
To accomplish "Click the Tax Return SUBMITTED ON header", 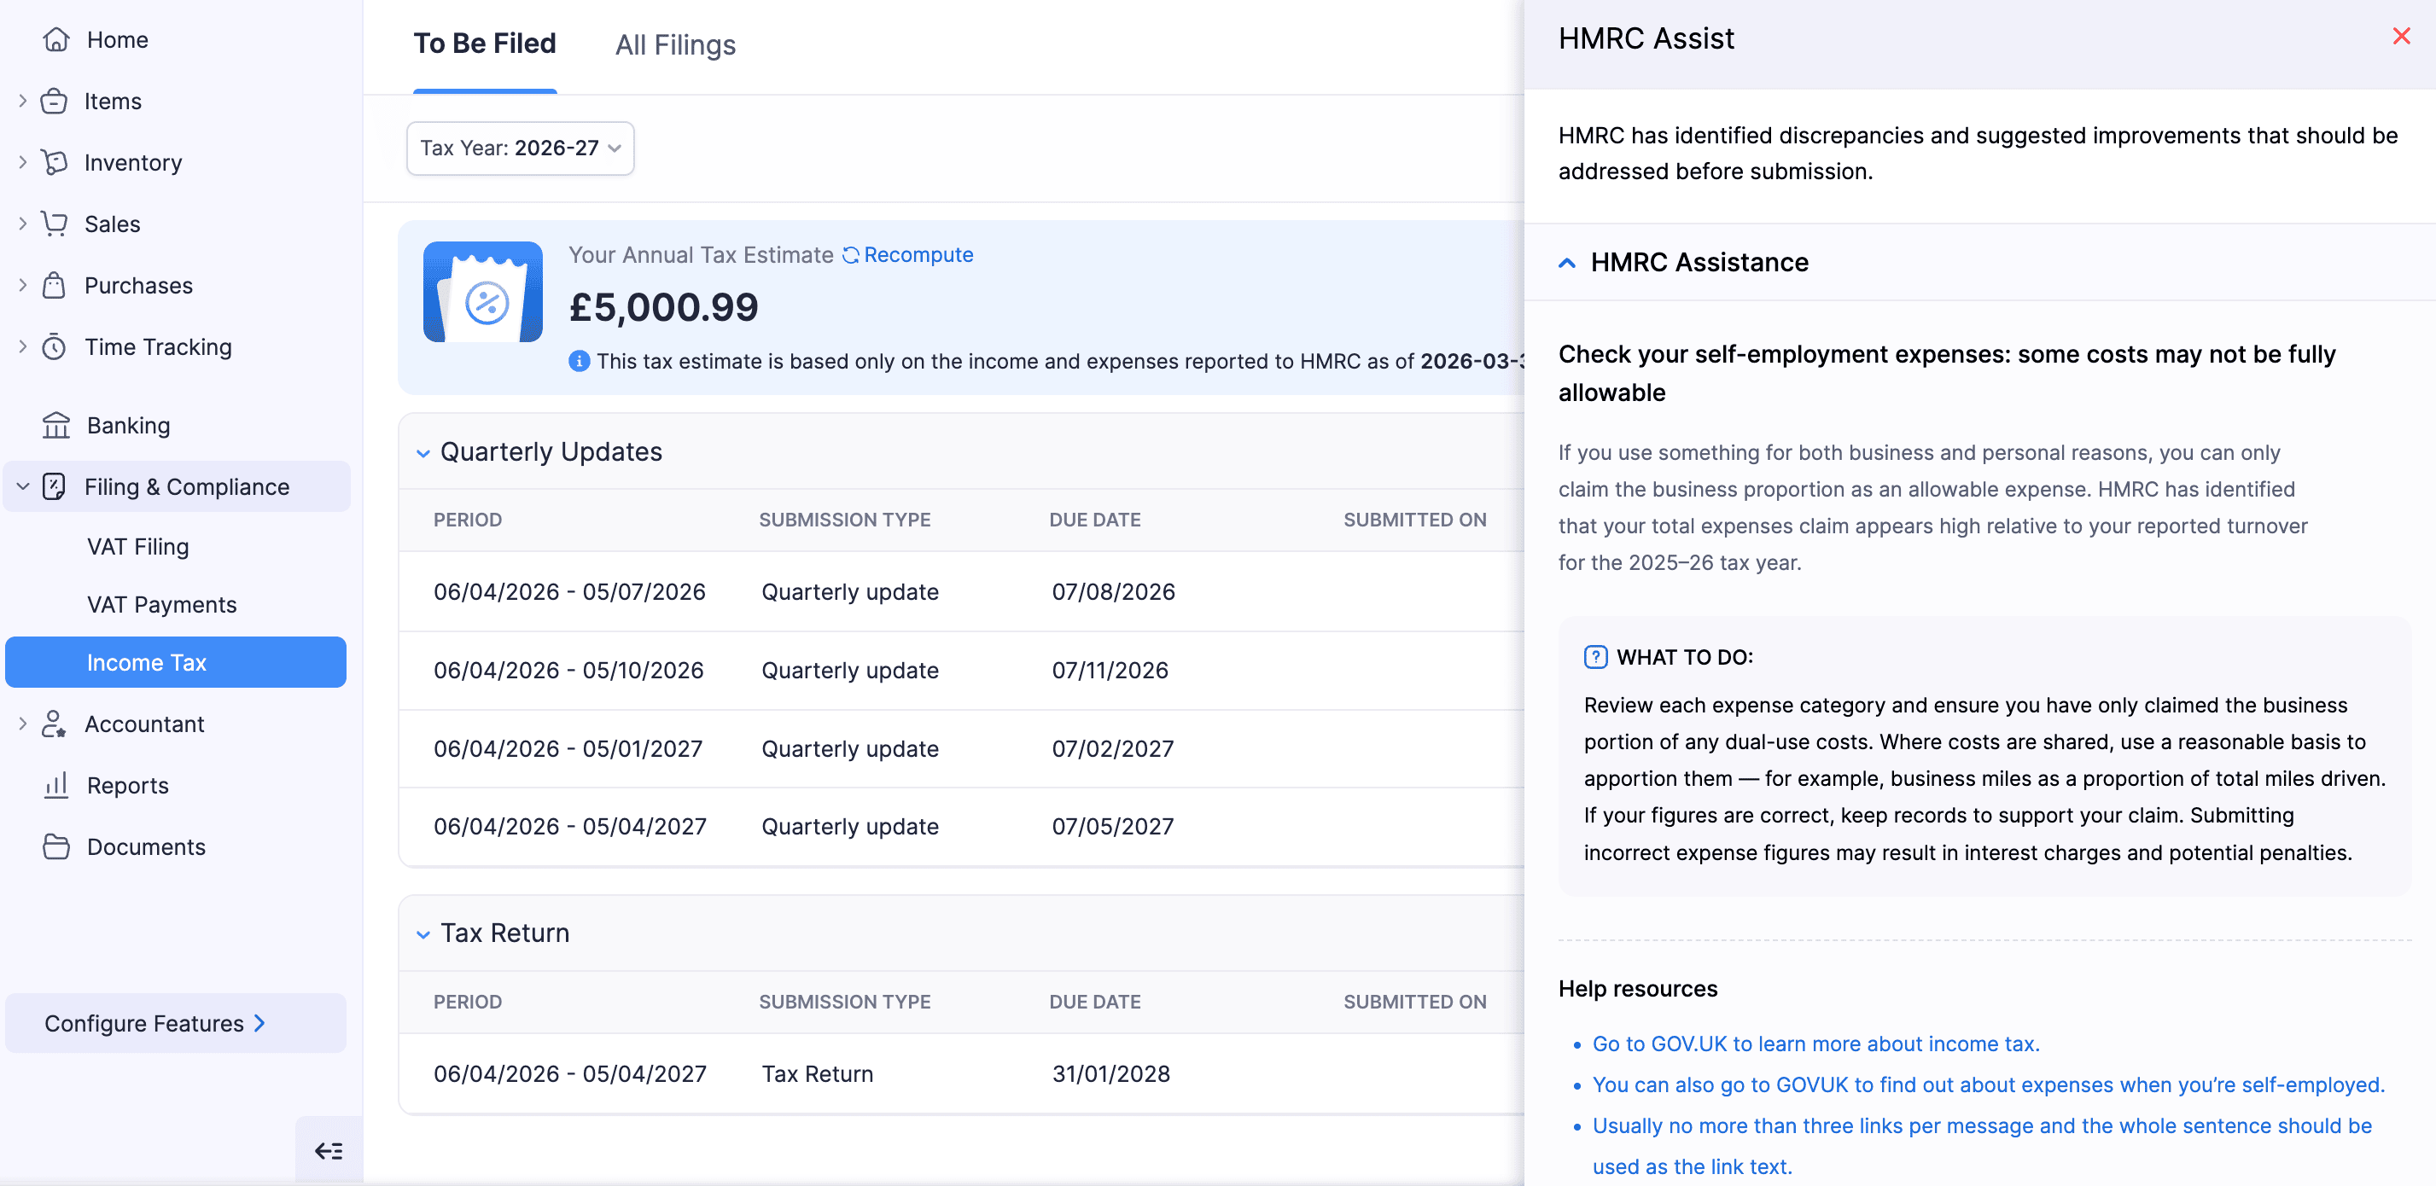I will [x=1414, y=1002].
